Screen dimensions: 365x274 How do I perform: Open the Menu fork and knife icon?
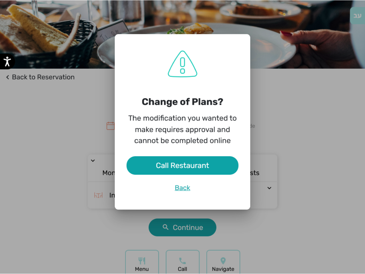point(142,261)
